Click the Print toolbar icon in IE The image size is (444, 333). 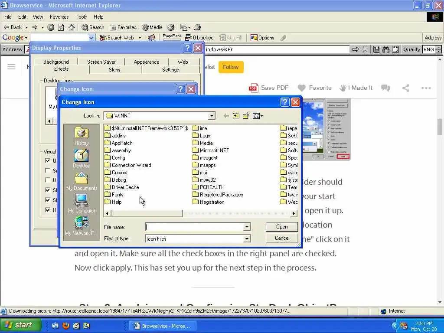click(197, 27)
